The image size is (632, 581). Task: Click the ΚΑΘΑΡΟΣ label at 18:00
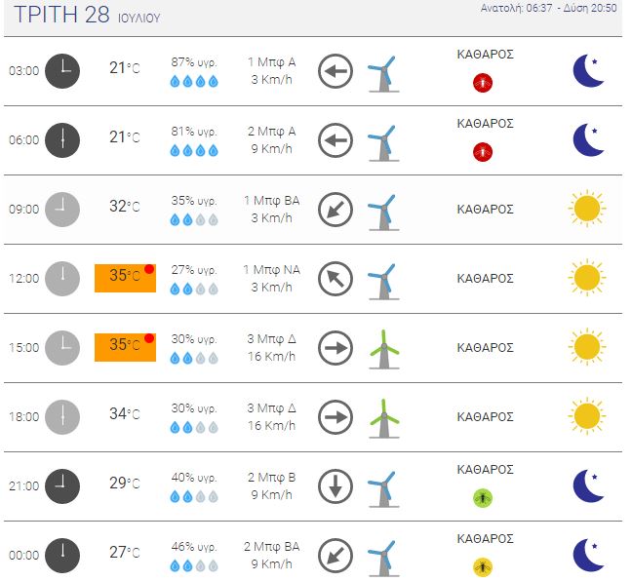pyautogui.click(x=486, y=416)
